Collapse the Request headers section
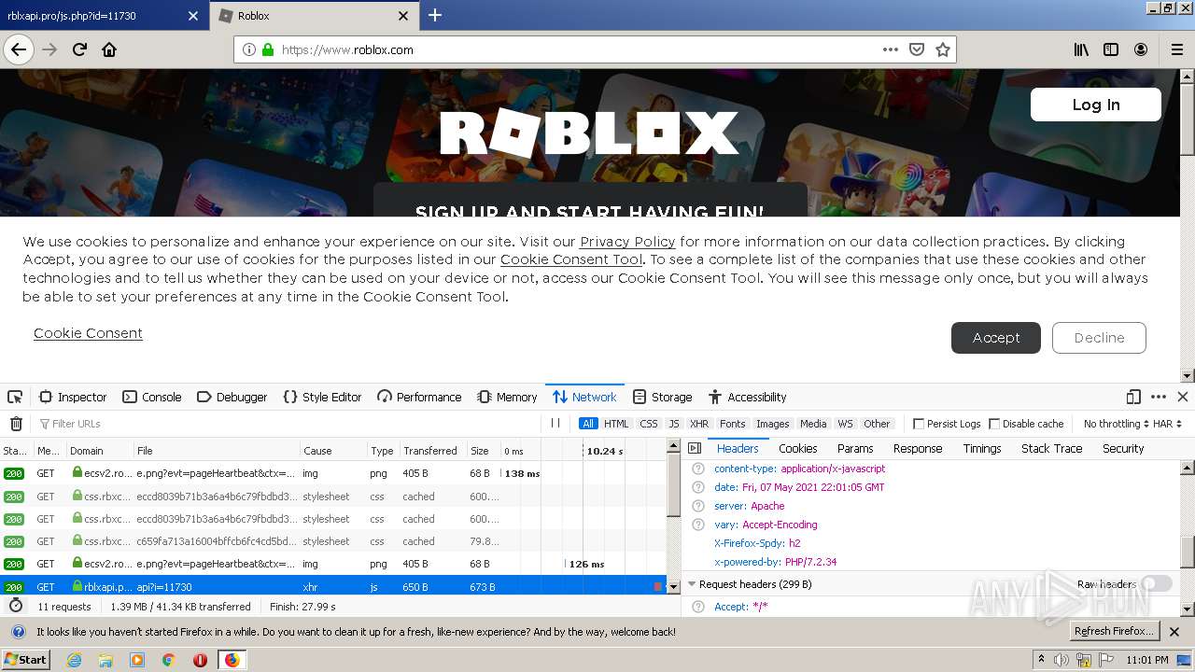 [x=692, y=584]
